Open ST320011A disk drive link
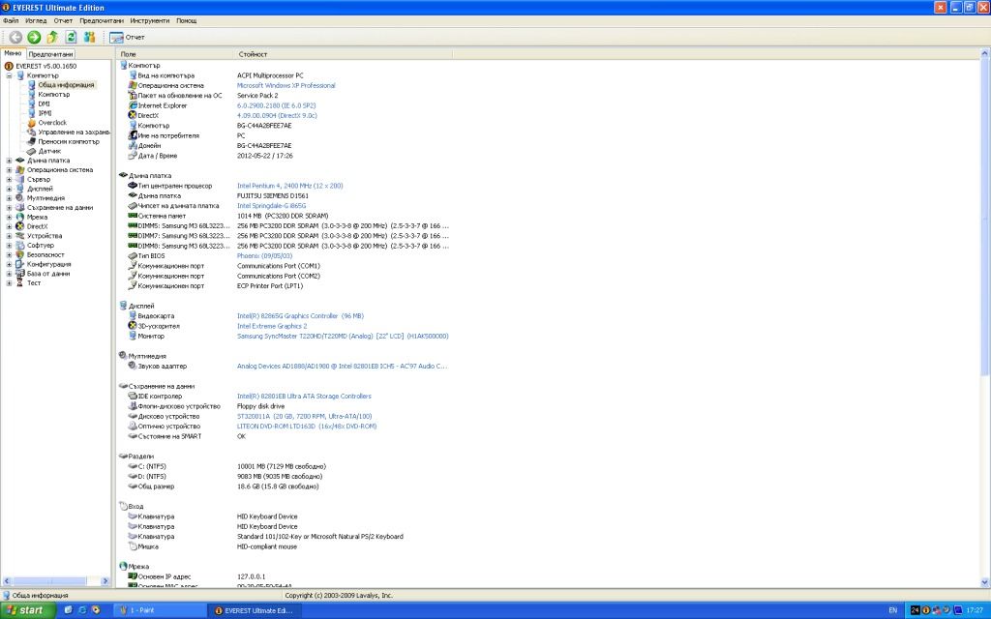 click(305, 416)
